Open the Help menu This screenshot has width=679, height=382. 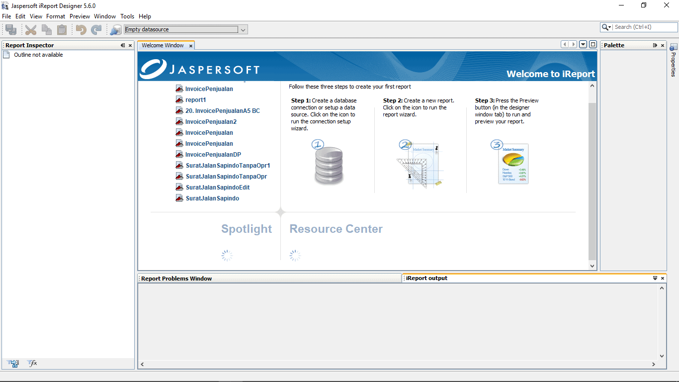145,16
